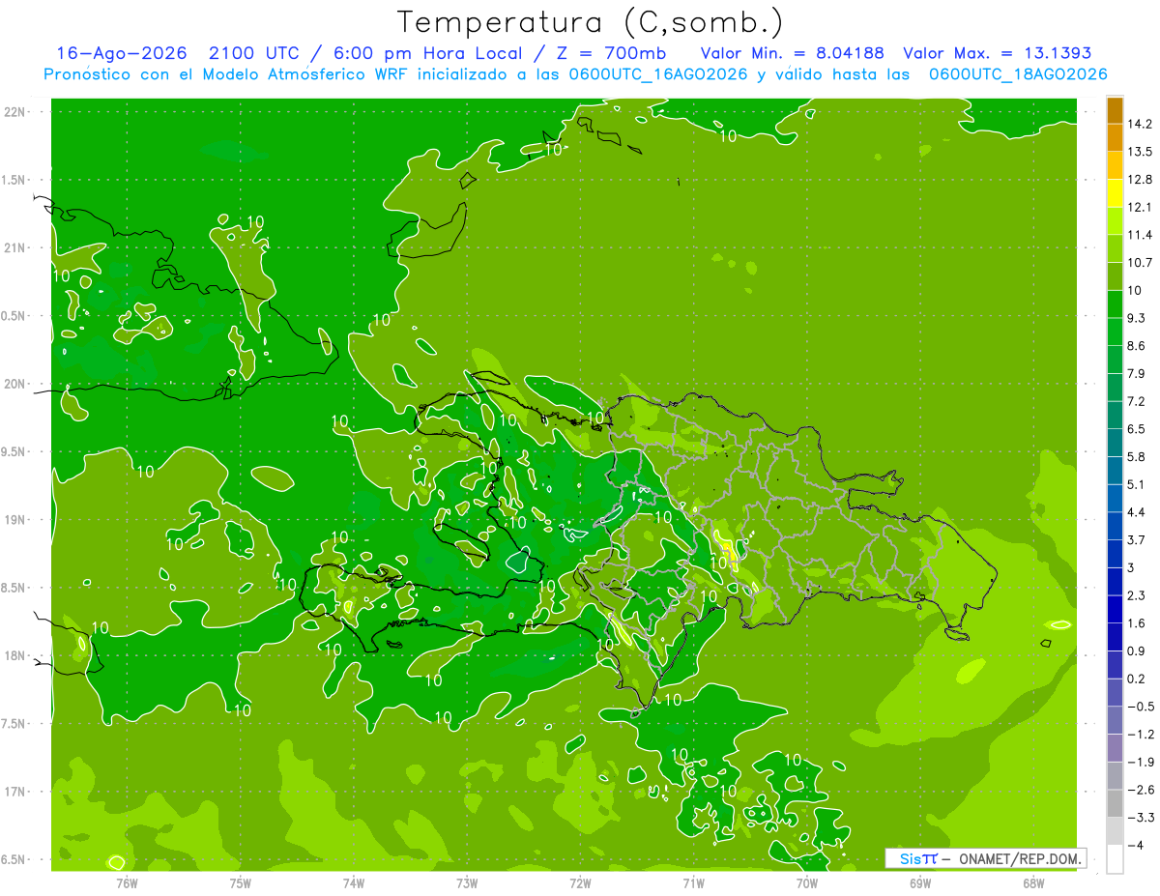The width and height of the screenshot is (1160, 896).
Task: Click the legend value '-4'
Action: coord(1134,845)
